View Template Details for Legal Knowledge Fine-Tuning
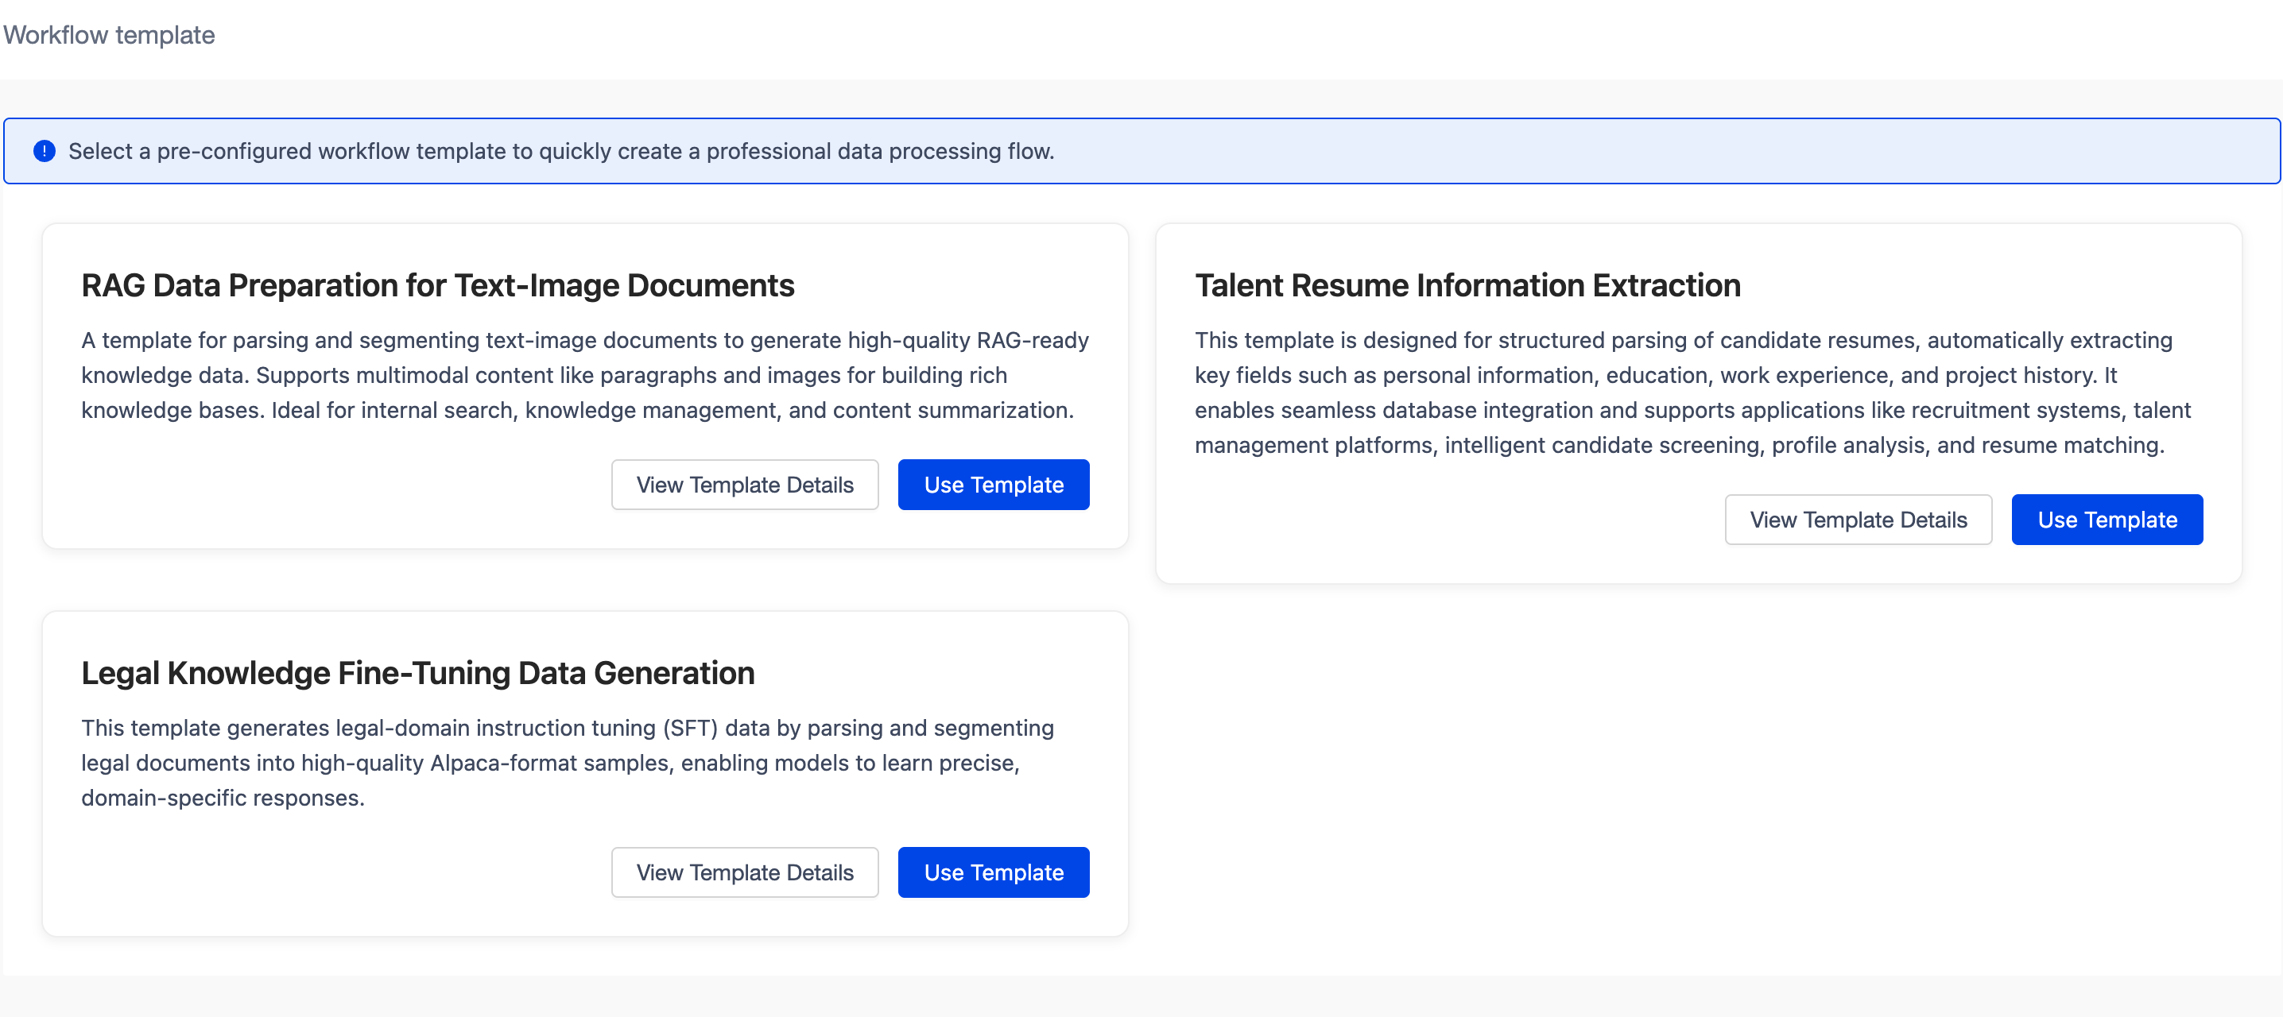 click(x=743, y=872)
